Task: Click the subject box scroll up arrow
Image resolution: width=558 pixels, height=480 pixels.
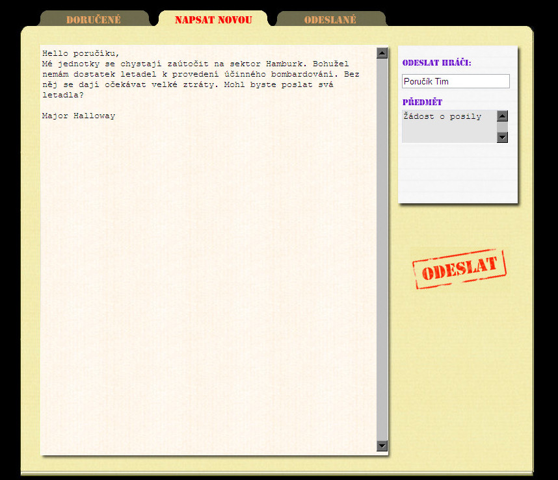Action: [x=502, y=116]
